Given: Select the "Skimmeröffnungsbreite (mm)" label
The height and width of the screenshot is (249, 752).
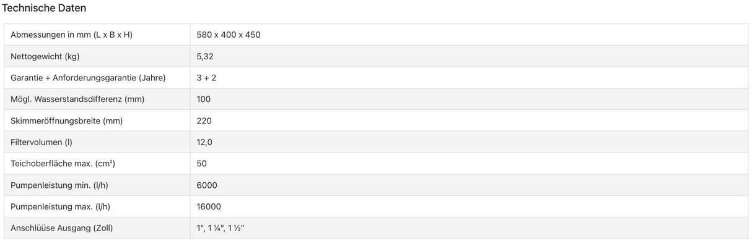Looking at the screenshot, I should tap(66, 120).
